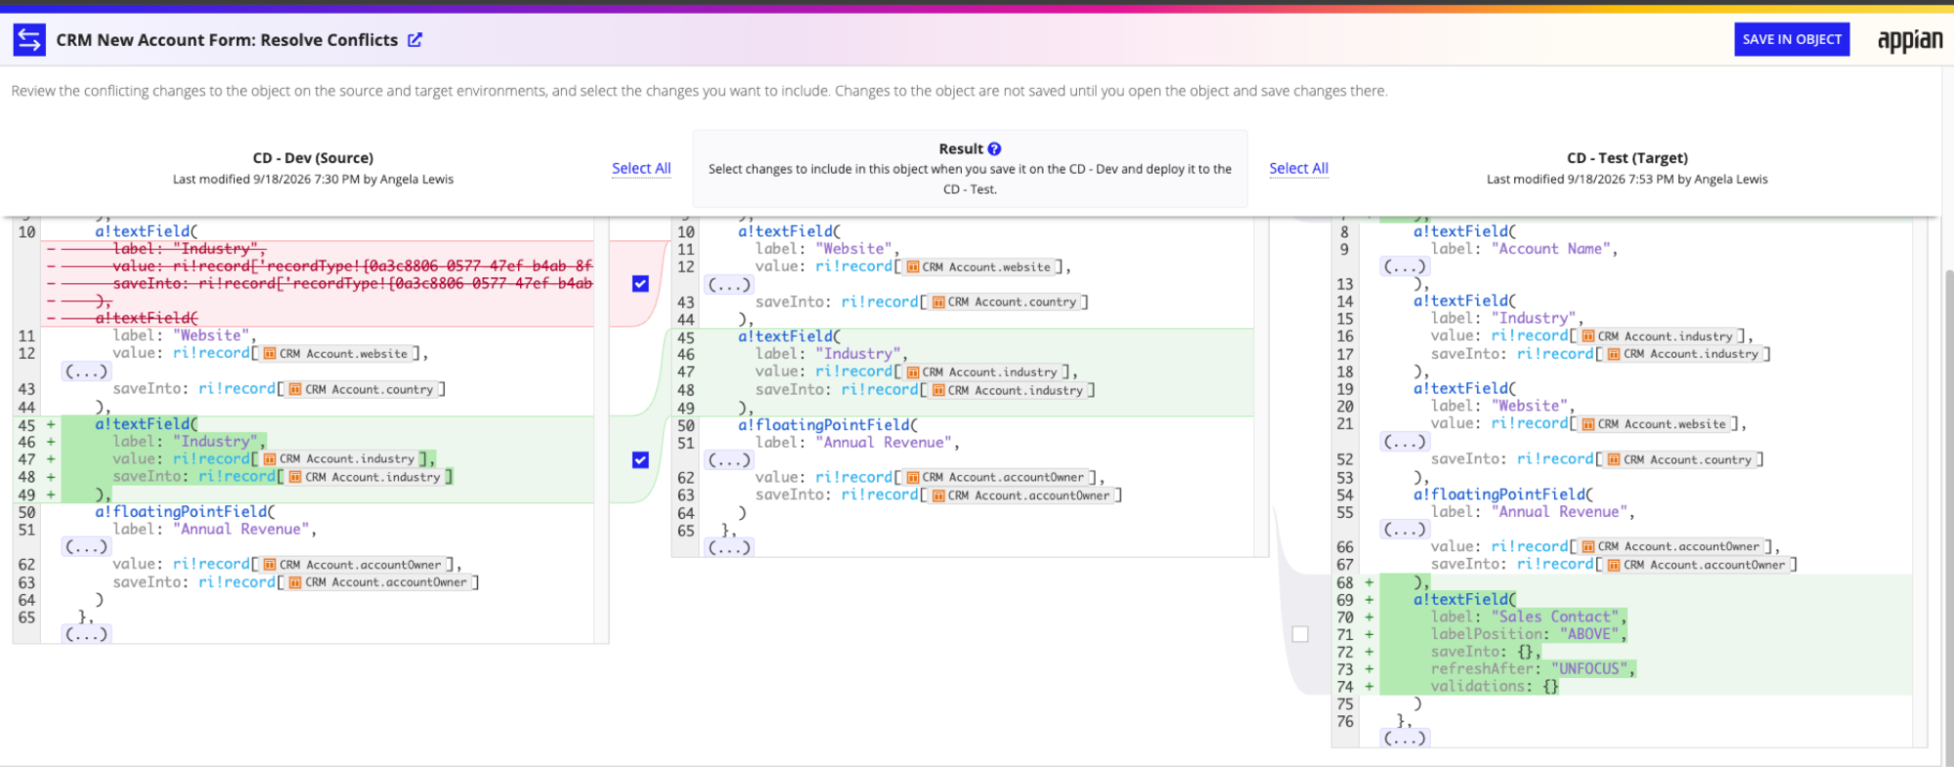Click CRM Account.website chip on source line 12
This screenshot has height=767, width=1954.
point(335,354)
